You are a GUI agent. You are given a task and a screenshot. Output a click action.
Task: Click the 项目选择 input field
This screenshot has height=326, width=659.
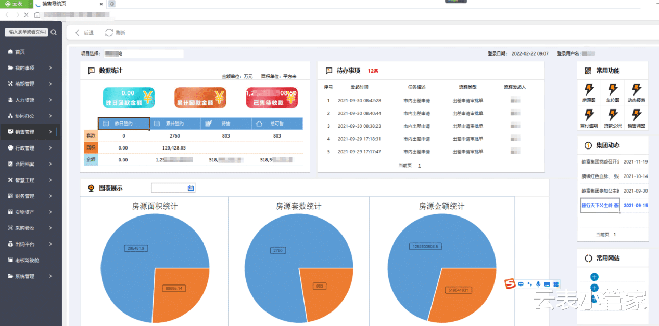click(143, 53)
